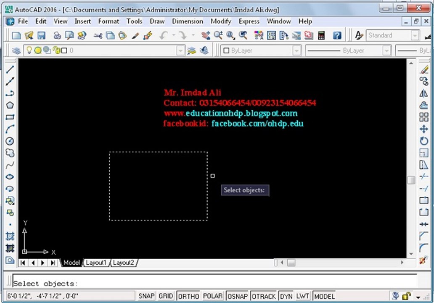The image size is (434, 303).
Task: Open the File menu
Action: 23,21
